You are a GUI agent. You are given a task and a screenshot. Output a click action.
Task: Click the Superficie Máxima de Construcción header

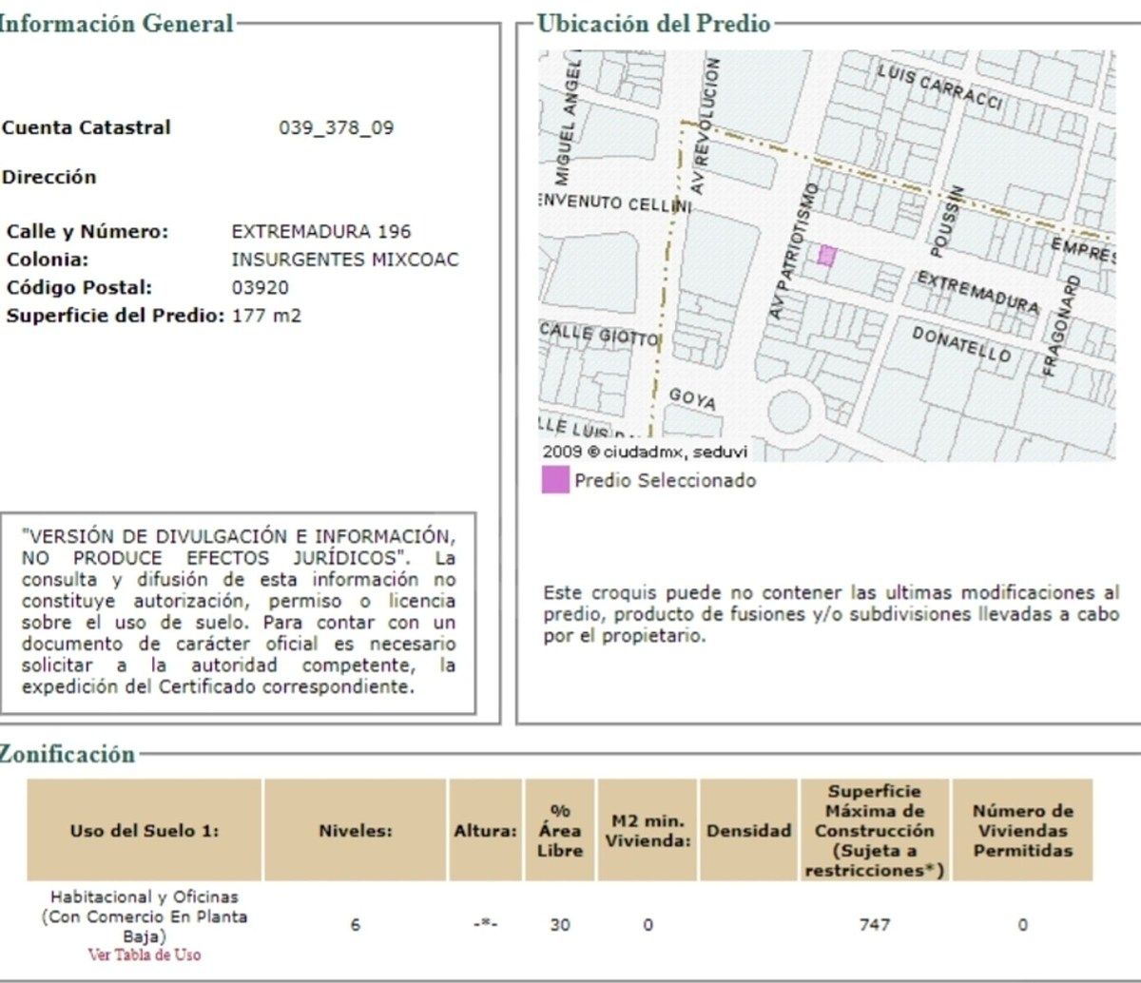click(x=875, y=830)
